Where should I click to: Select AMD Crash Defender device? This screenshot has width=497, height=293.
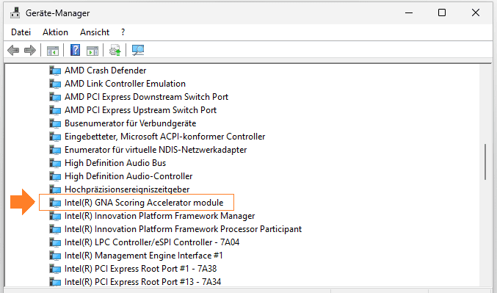[105, 70]
